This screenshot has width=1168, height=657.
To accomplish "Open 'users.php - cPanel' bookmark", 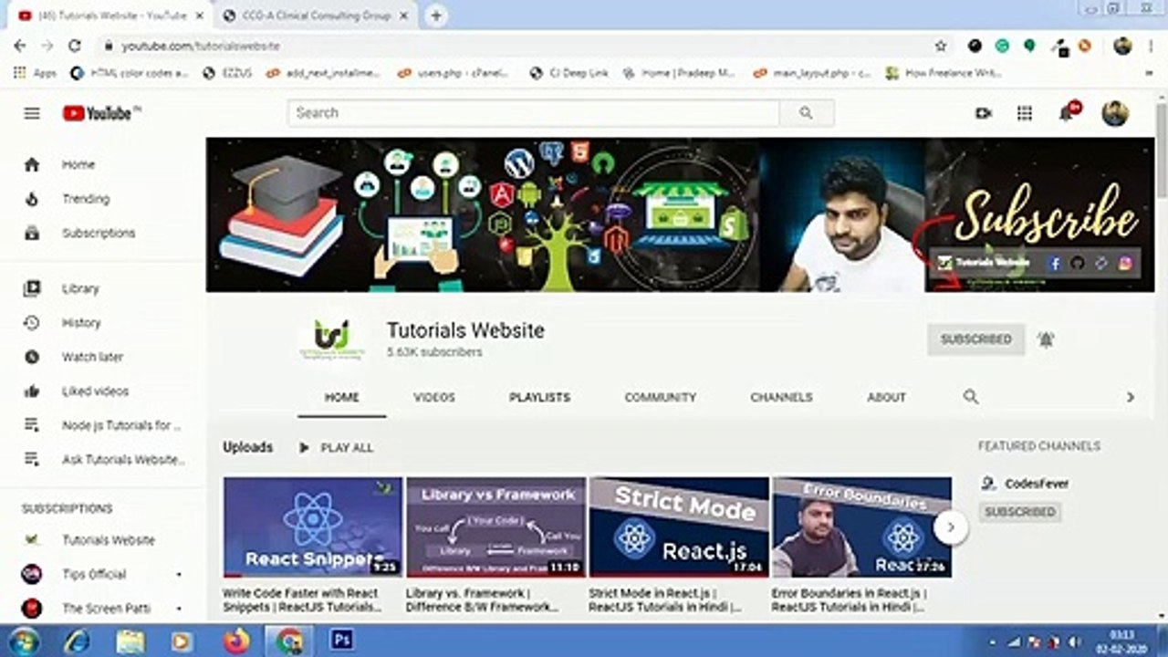I will click(454, 73).
